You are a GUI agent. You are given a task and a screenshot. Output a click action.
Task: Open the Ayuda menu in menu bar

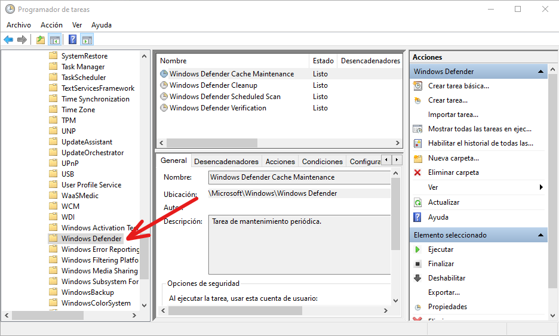102,25
